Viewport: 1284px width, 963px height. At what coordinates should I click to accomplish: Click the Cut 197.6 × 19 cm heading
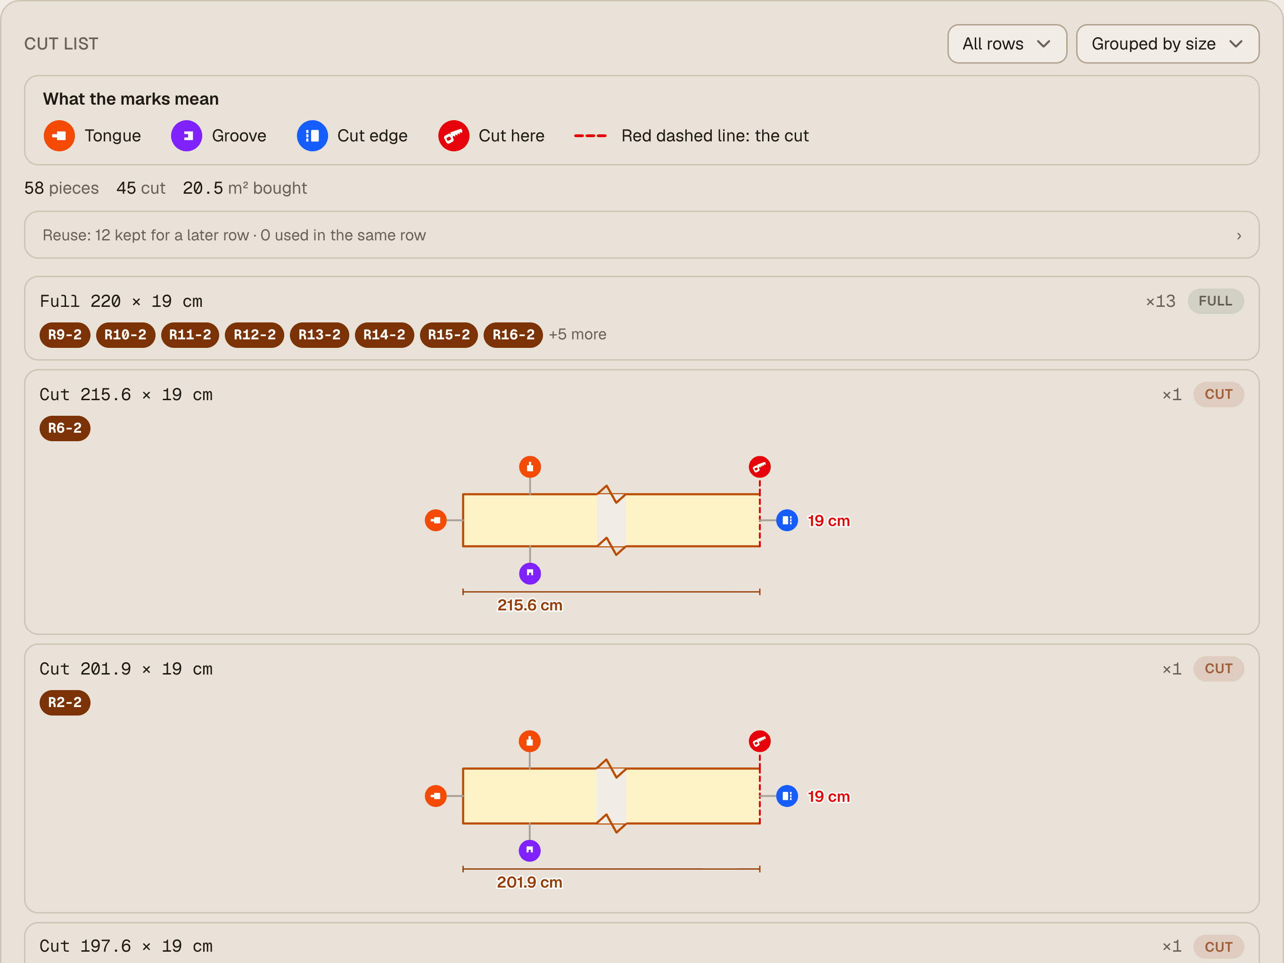(126, 946)
